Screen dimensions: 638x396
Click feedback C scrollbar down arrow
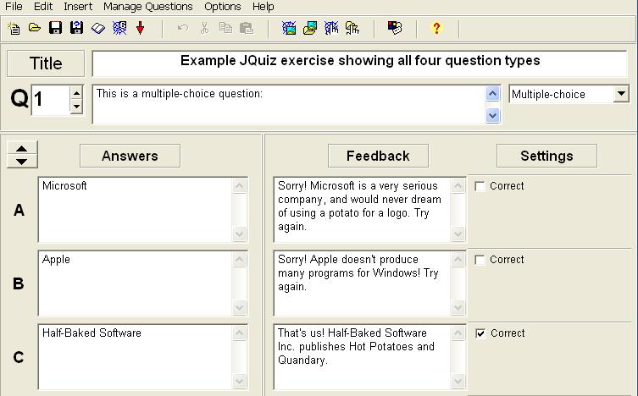point(458,381)
